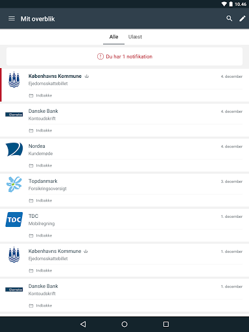Select the Alle tab
The height and width of the screenshot is (332, 249).
pyautogui.click(x=113, y=37)
